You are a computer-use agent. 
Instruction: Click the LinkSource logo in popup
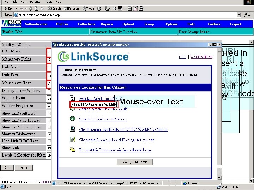click(93, 57)
